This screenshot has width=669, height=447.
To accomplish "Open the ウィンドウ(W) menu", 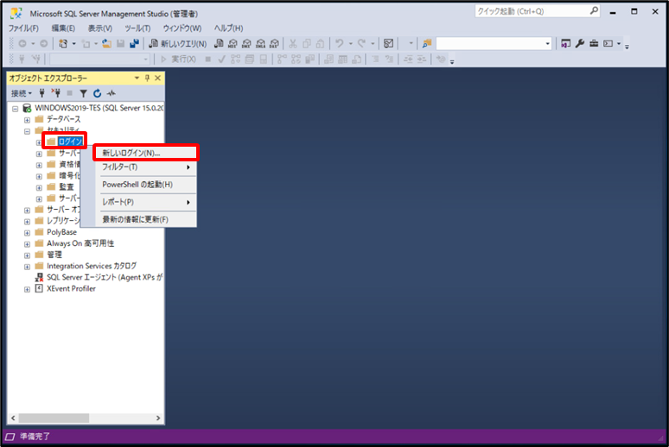I will 182,28.
